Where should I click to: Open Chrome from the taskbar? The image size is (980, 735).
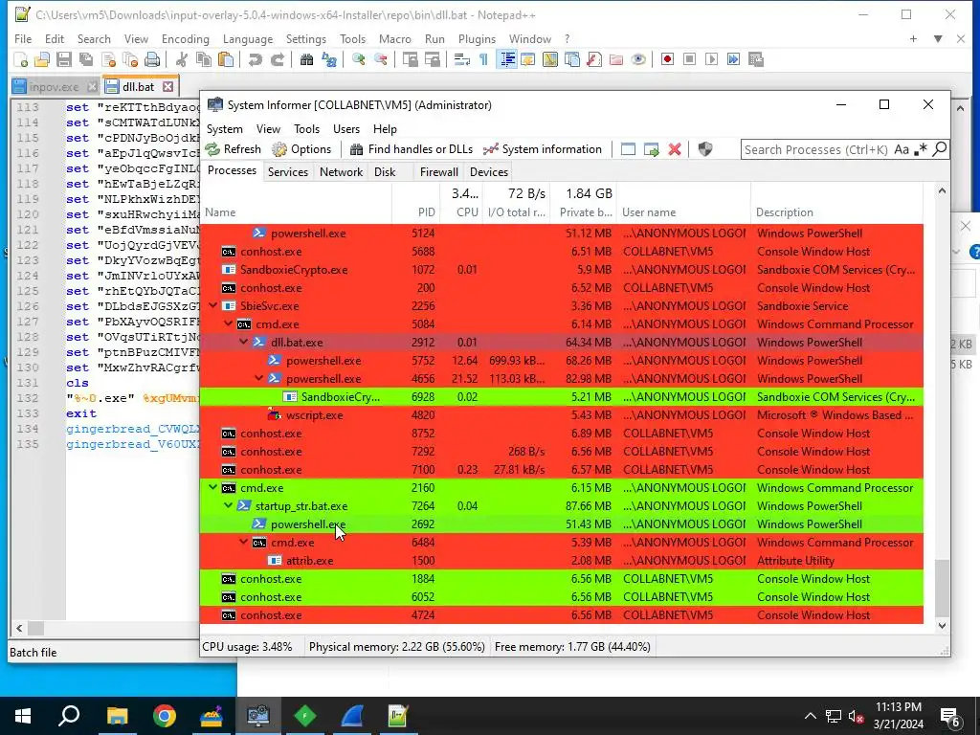pyautogui.click(x=164, y=716)
